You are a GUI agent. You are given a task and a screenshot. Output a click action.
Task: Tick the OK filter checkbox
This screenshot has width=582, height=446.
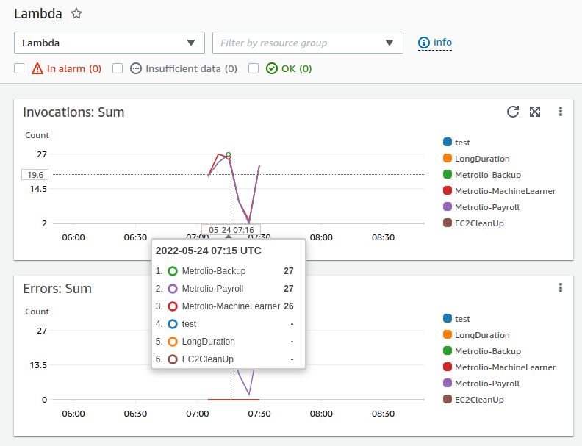pos(254,68)
